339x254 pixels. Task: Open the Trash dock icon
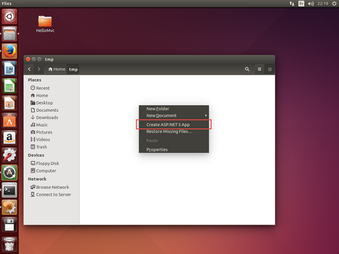pyautogui.click(x=10, y=244)
